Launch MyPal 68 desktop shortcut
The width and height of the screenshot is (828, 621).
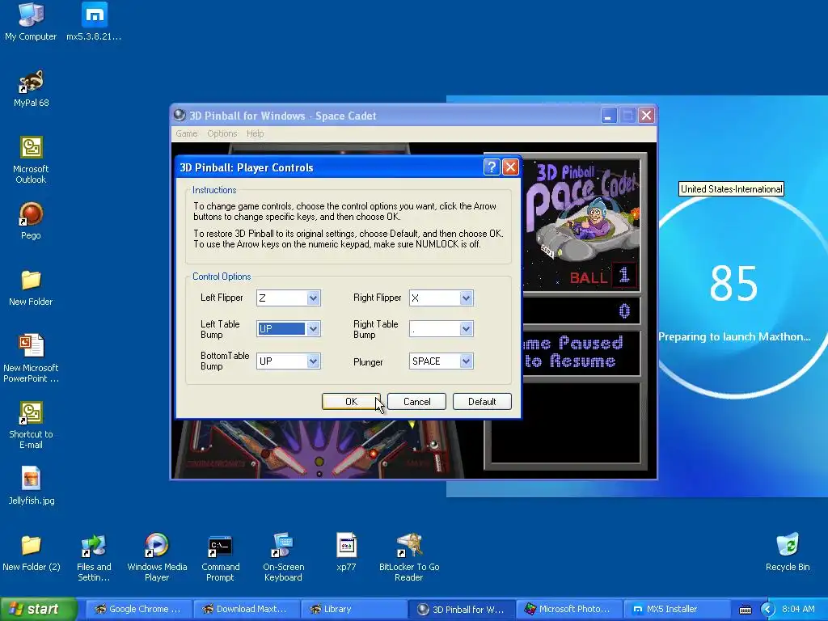tap(31, 88)
